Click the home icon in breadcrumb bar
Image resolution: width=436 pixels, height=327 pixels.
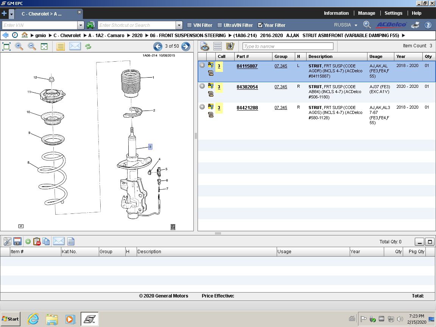[x=25, y=35]
